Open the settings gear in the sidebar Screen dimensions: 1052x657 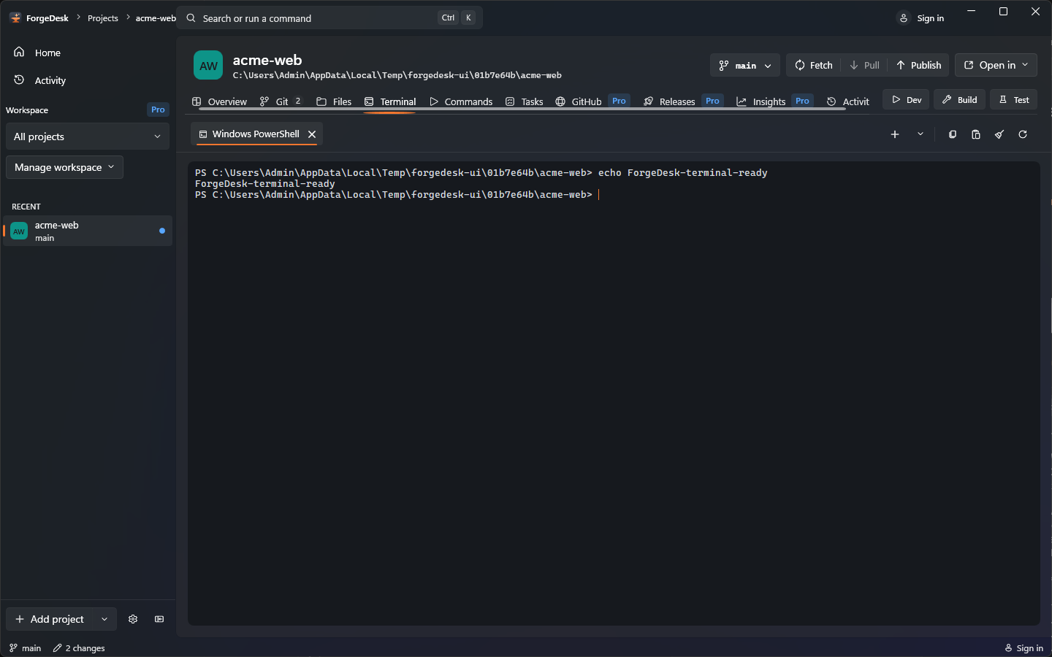pos(133,619)
